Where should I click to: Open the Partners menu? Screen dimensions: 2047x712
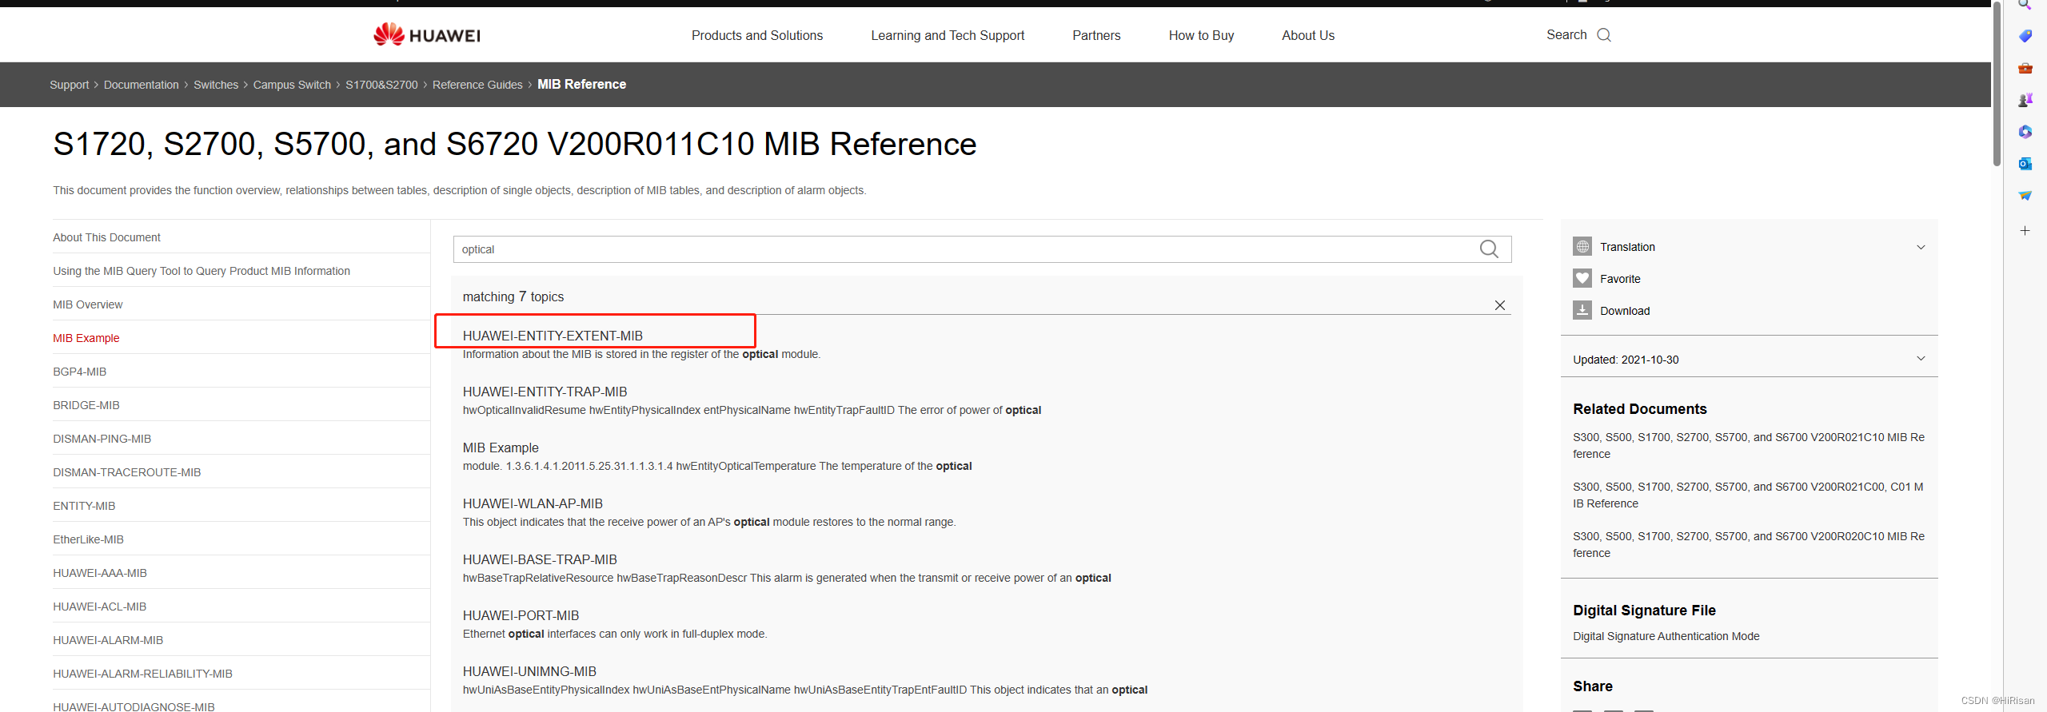(1096, 35)
